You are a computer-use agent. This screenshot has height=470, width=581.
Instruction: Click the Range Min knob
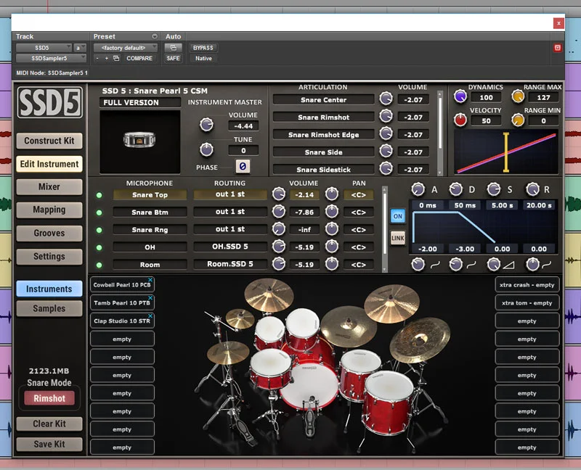[x=518, y=120]
